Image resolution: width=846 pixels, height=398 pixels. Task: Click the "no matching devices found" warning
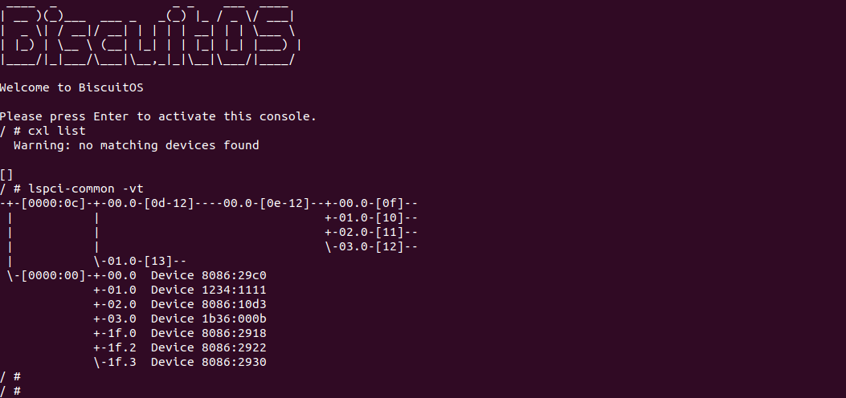tap(136, 145)
